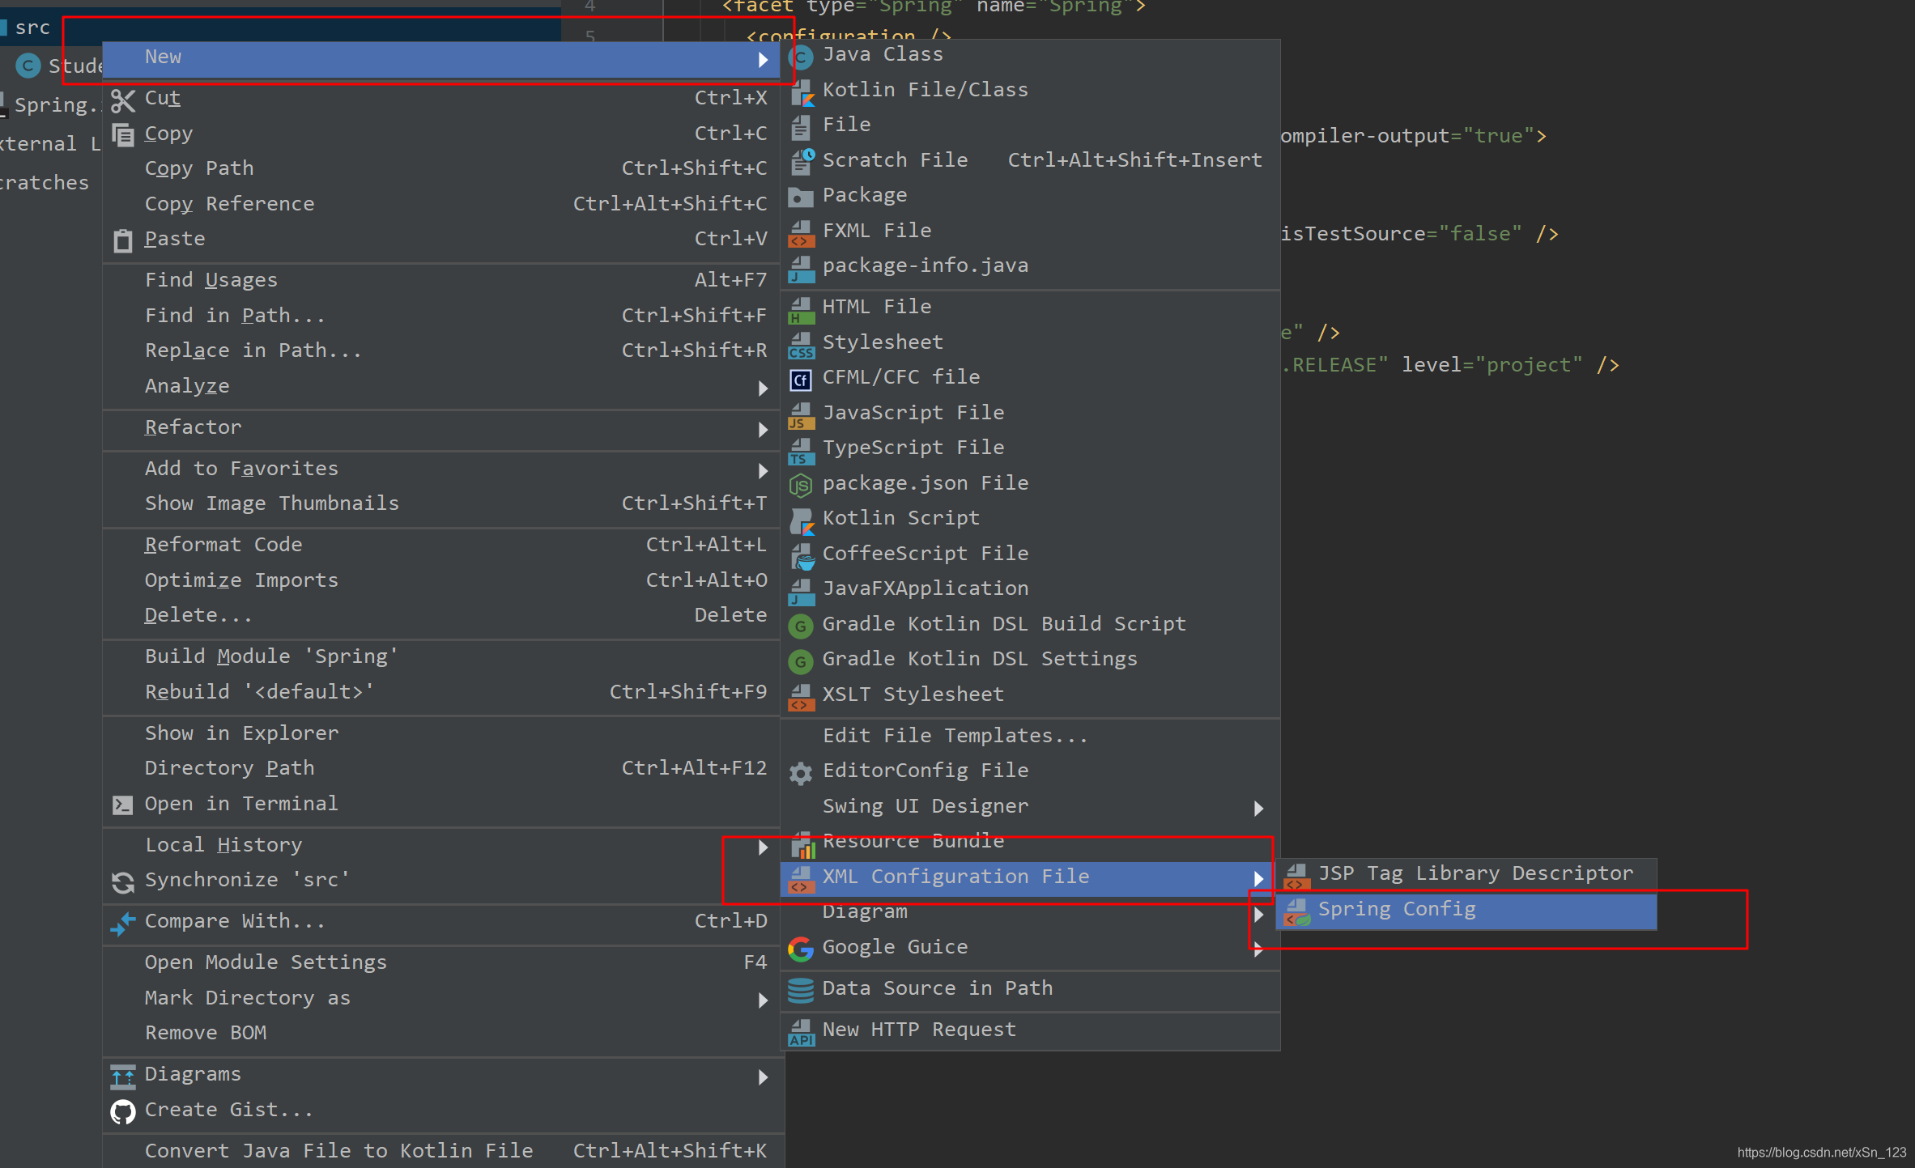Expand Mark Directory as submenu arrow

pos(763,1000)
